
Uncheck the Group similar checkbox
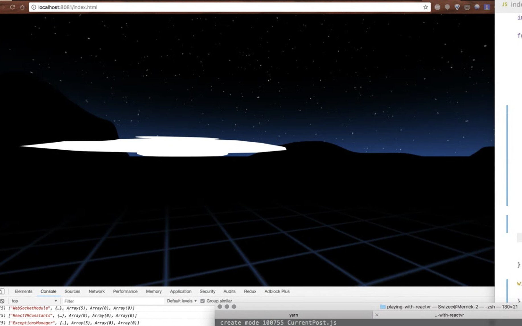tap(202, 301)
